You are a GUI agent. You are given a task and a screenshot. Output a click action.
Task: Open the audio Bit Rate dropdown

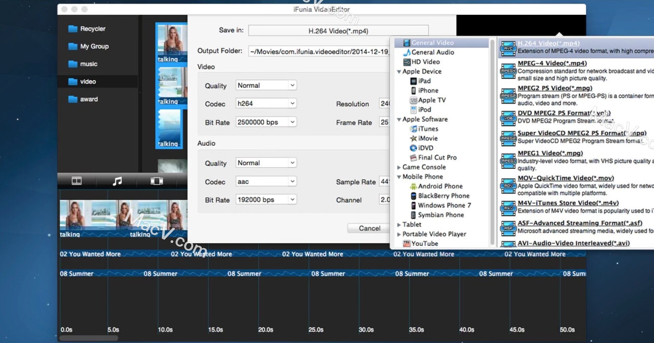tap(266, 199)
